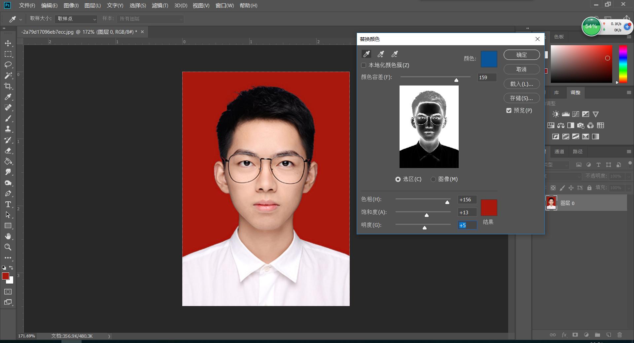Enable the 本地化颜色簇(Z) checkbox
This screenshot has height=343, width=634.
(x=363, y=65)
